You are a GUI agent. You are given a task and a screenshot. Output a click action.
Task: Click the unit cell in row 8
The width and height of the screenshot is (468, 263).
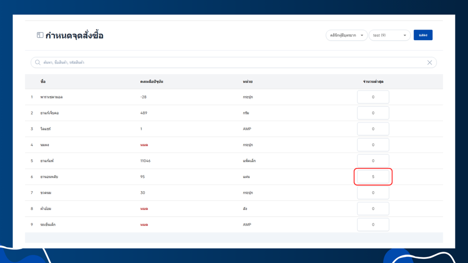click(245, 209)
